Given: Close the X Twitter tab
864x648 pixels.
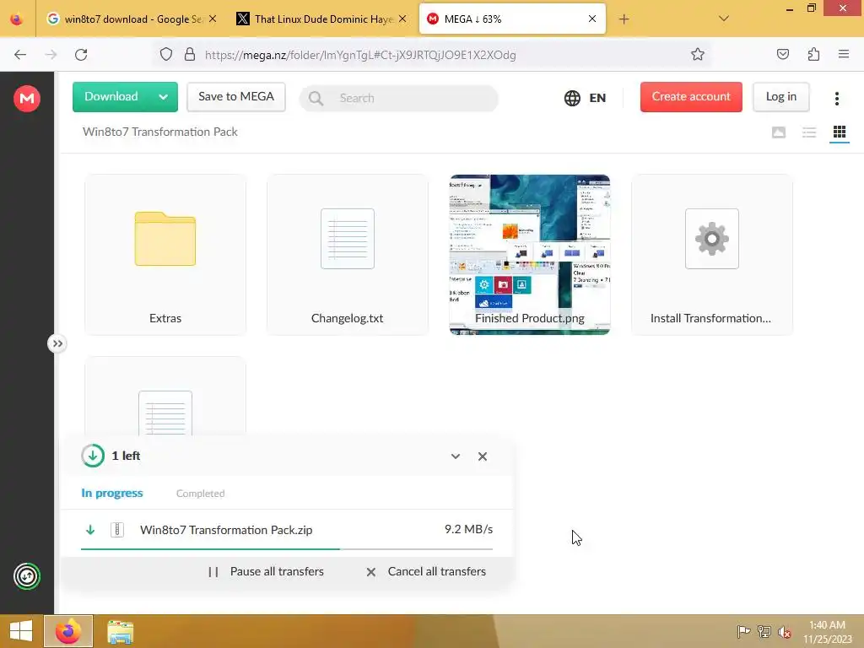Looking at the screenshot, I should (x=402, y=19).
